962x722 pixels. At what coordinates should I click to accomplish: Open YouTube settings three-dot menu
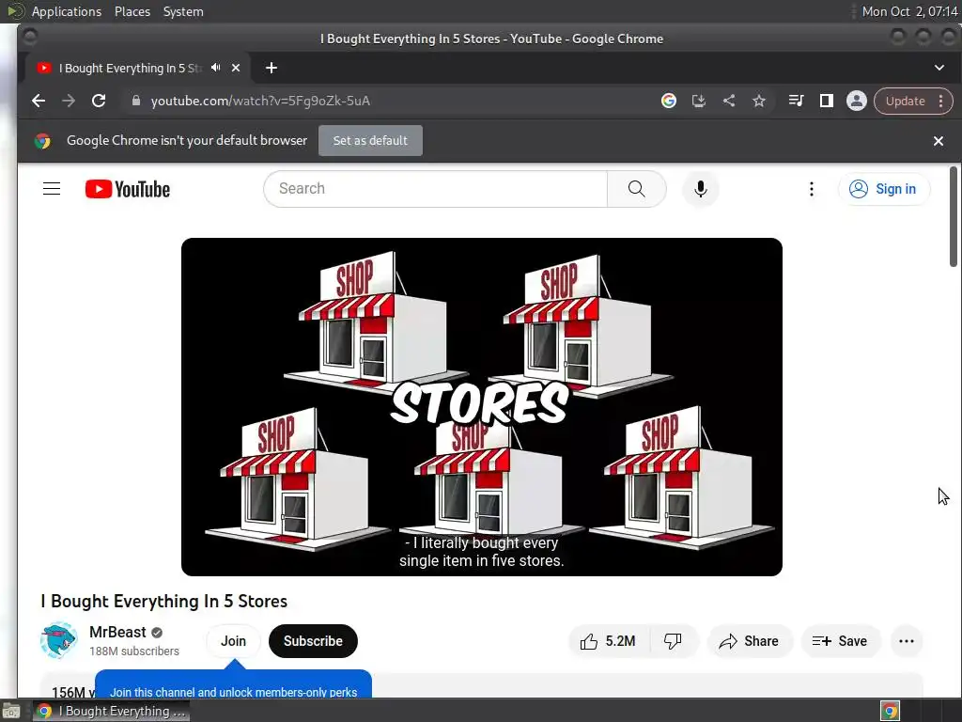point(811,188)
